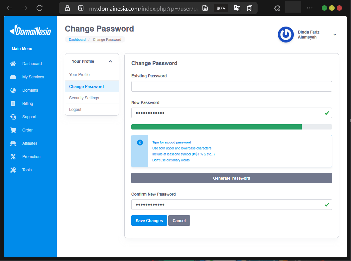This screenshot has height=261, width=351.
Task: Open Order in main menu
Action: click(x=27, y=130)
